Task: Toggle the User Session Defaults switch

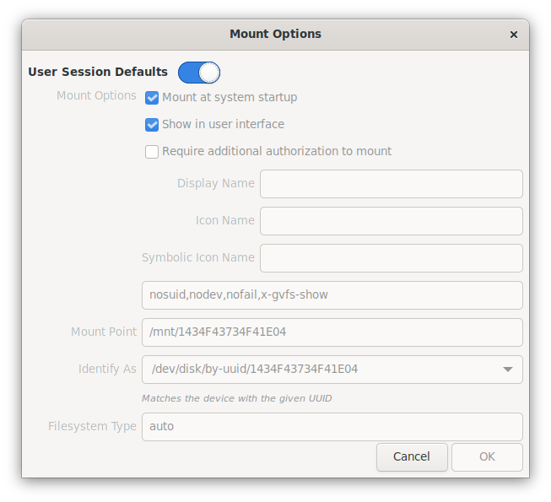Action: [x=199, y=73]
